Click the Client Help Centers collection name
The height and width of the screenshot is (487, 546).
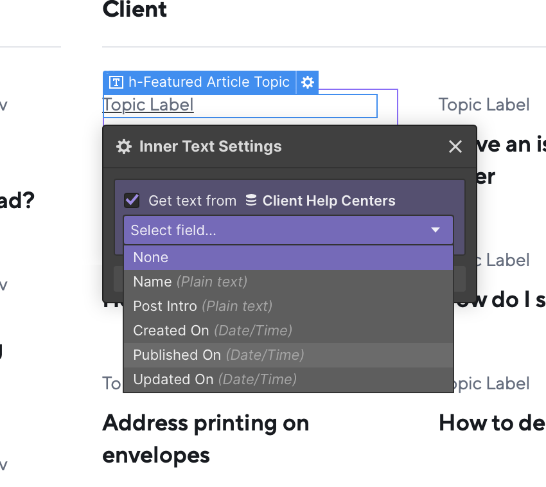(329, 200)
